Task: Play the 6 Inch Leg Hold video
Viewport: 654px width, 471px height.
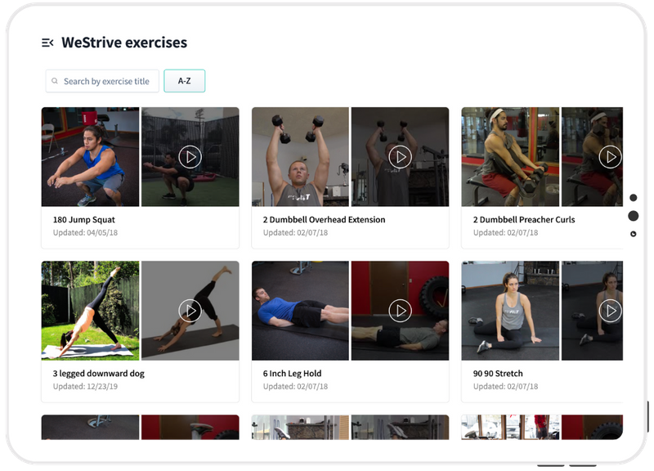Action: pos(400,311)
